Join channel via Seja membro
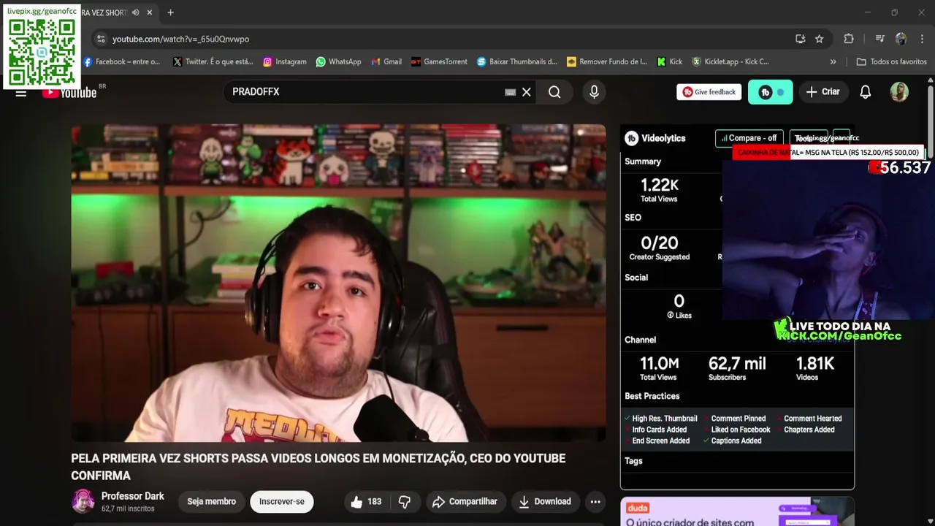Image resolution: width=935 pixels, height=526 pixels. [211, 502]
